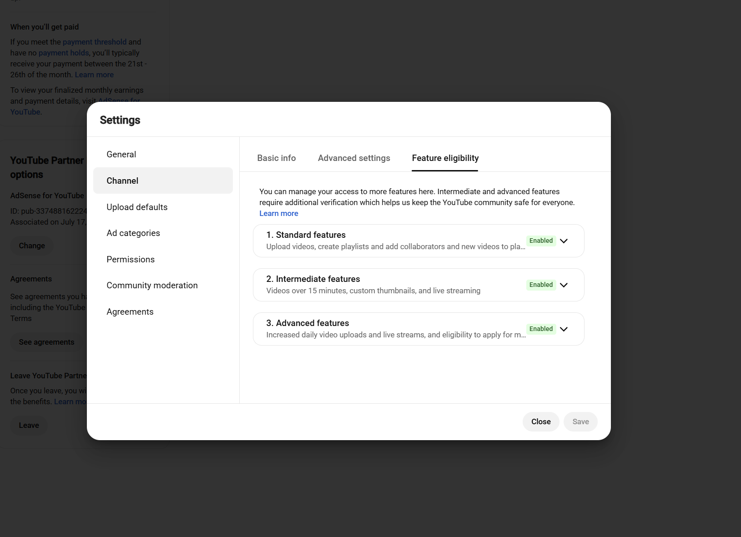Select the Feature eligibility tab
Screen dimensions: 741x537
click(x=445, y=158)
